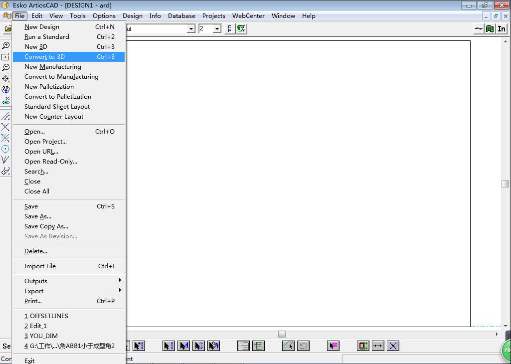Click Import File menu entry
This screenshot has width=511, height=364.
[40, 266]
